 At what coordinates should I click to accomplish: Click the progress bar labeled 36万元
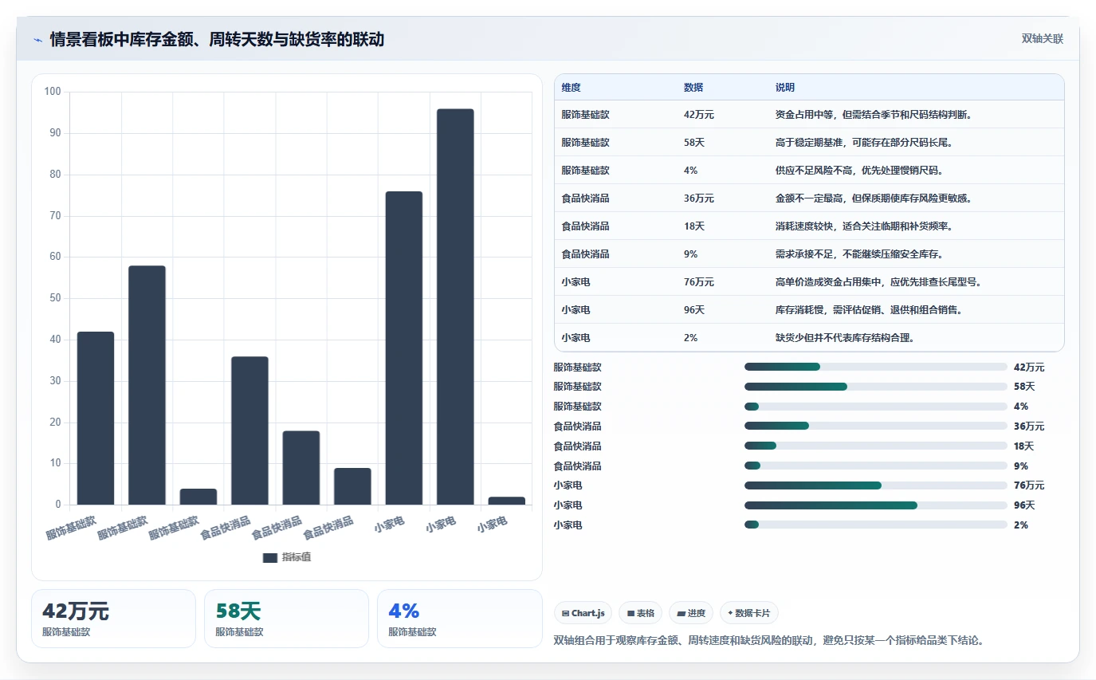[876, 426]
